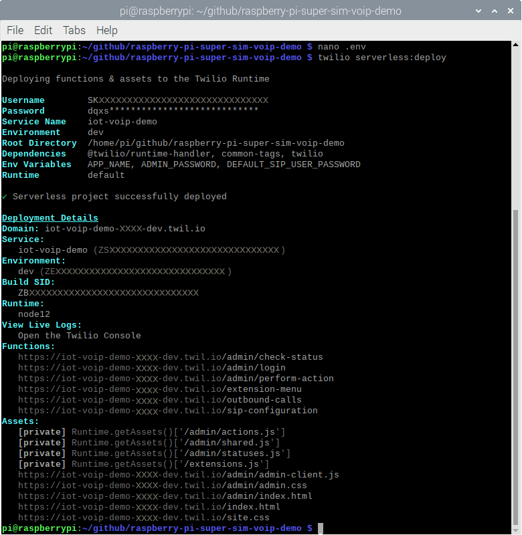
Task: Open the Tabs menu
Action: pos(74,30)
